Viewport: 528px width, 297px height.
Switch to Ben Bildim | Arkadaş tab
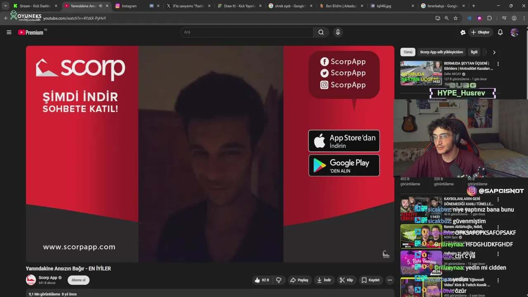(341, 6)
